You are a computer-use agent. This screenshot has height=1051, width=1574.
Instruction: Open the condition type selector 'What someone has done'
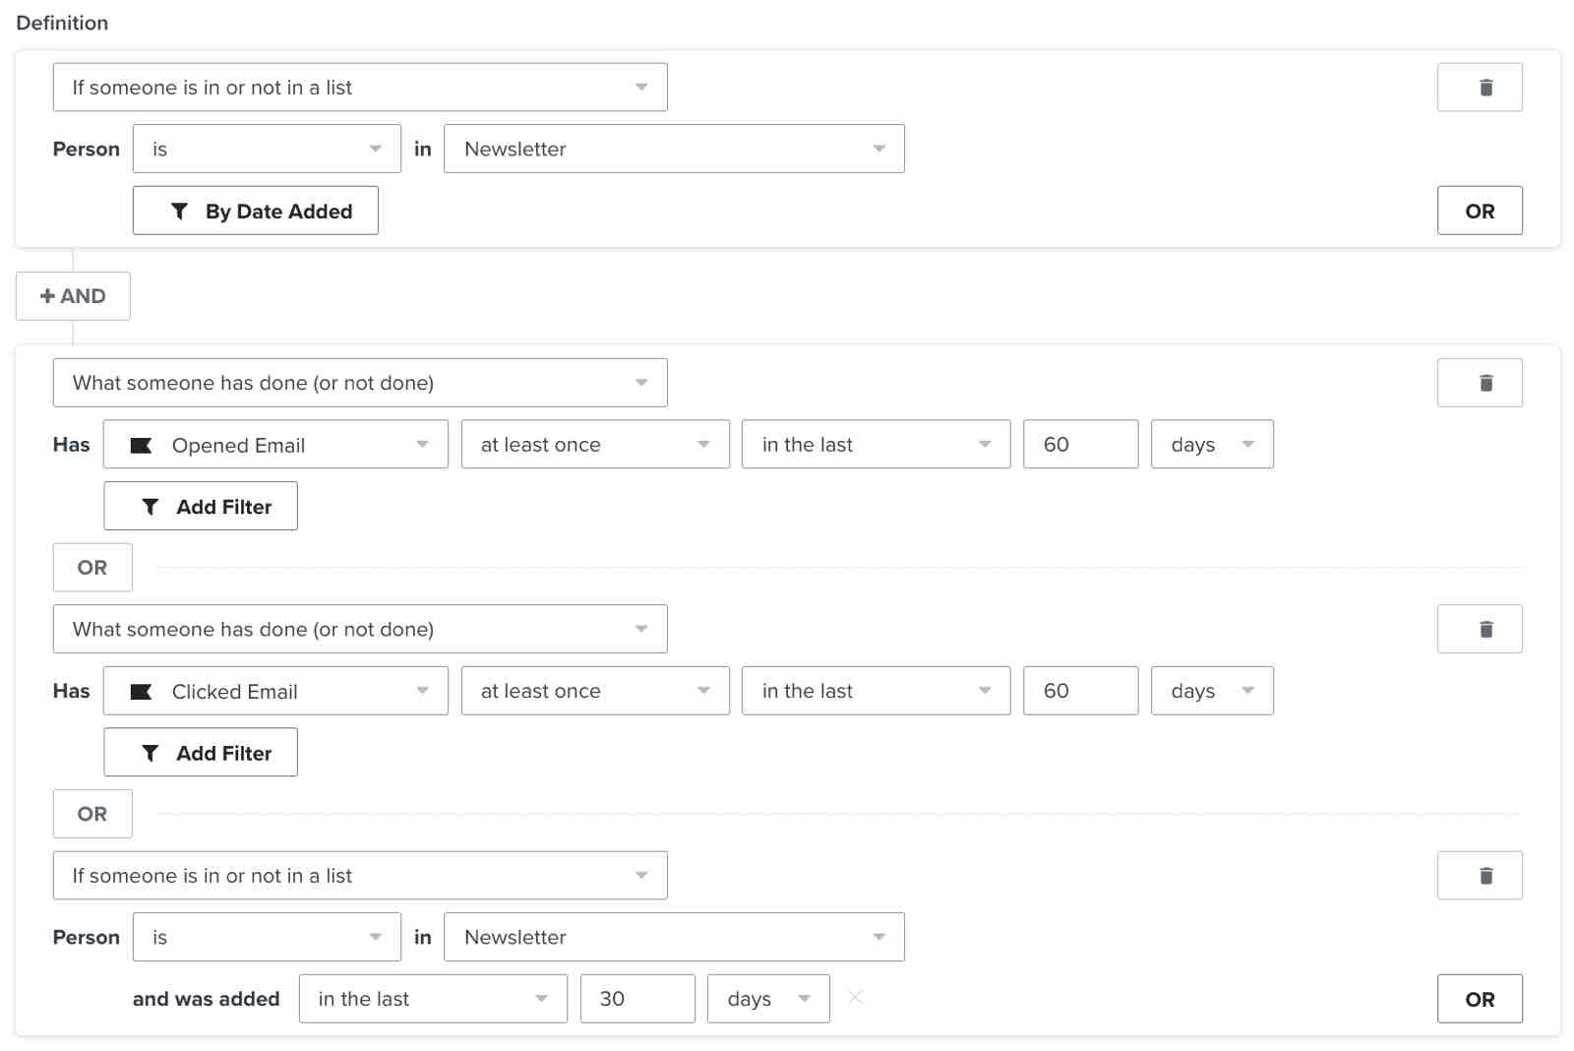coord(359,383)
